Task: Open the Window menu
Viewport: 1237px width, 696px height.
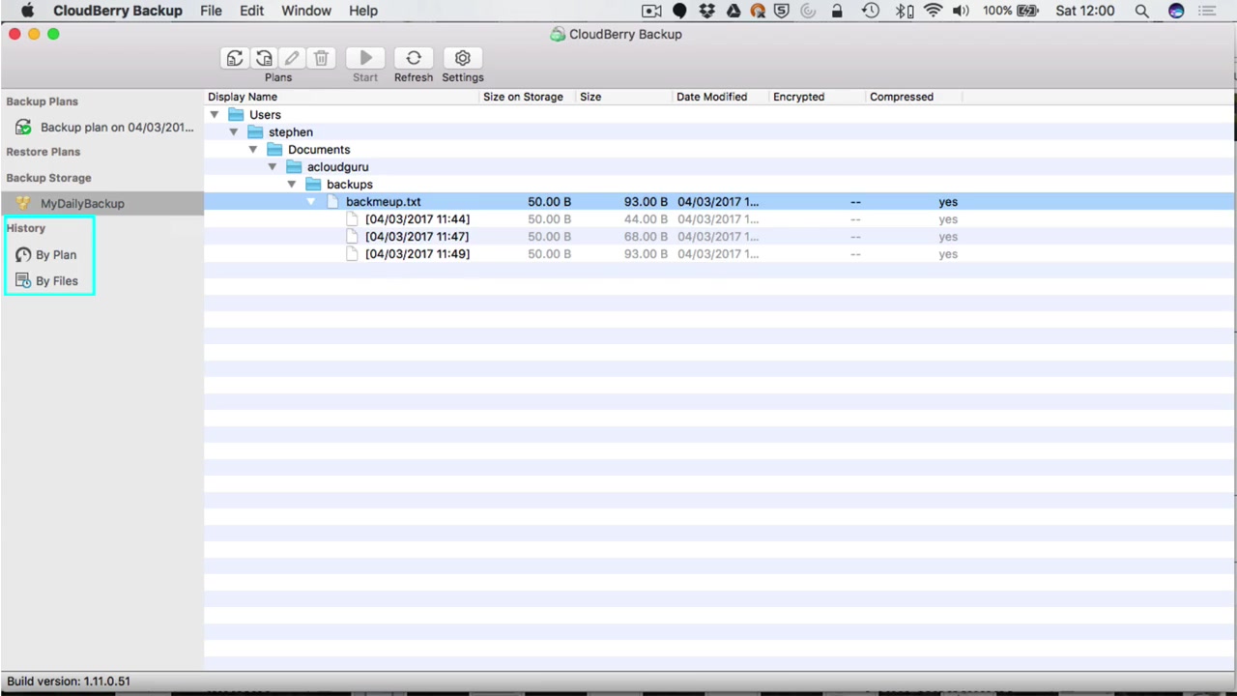Action: click(306, 11)
